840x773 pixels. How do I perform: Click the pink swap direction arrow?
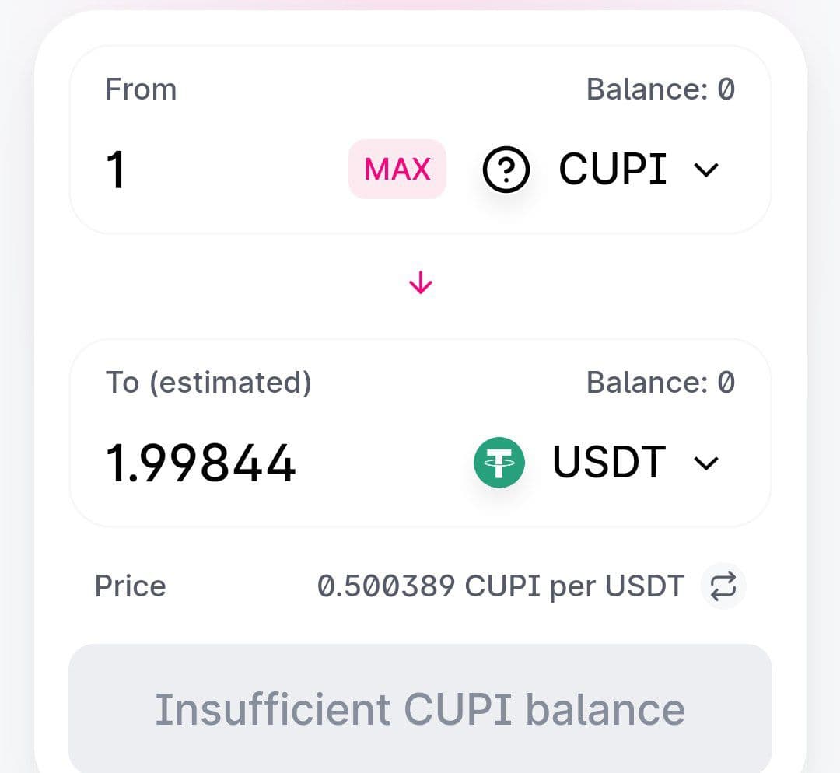(420, 284)
